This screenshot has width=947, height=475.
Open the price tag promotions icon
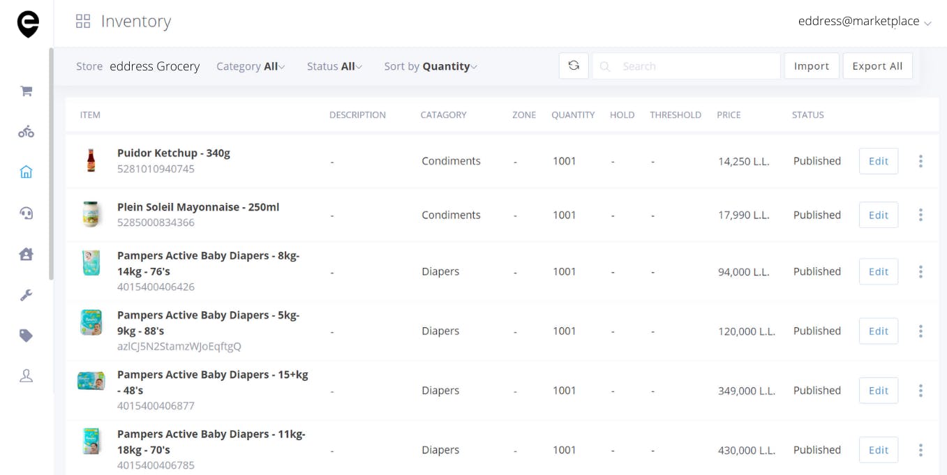(27, 335)
